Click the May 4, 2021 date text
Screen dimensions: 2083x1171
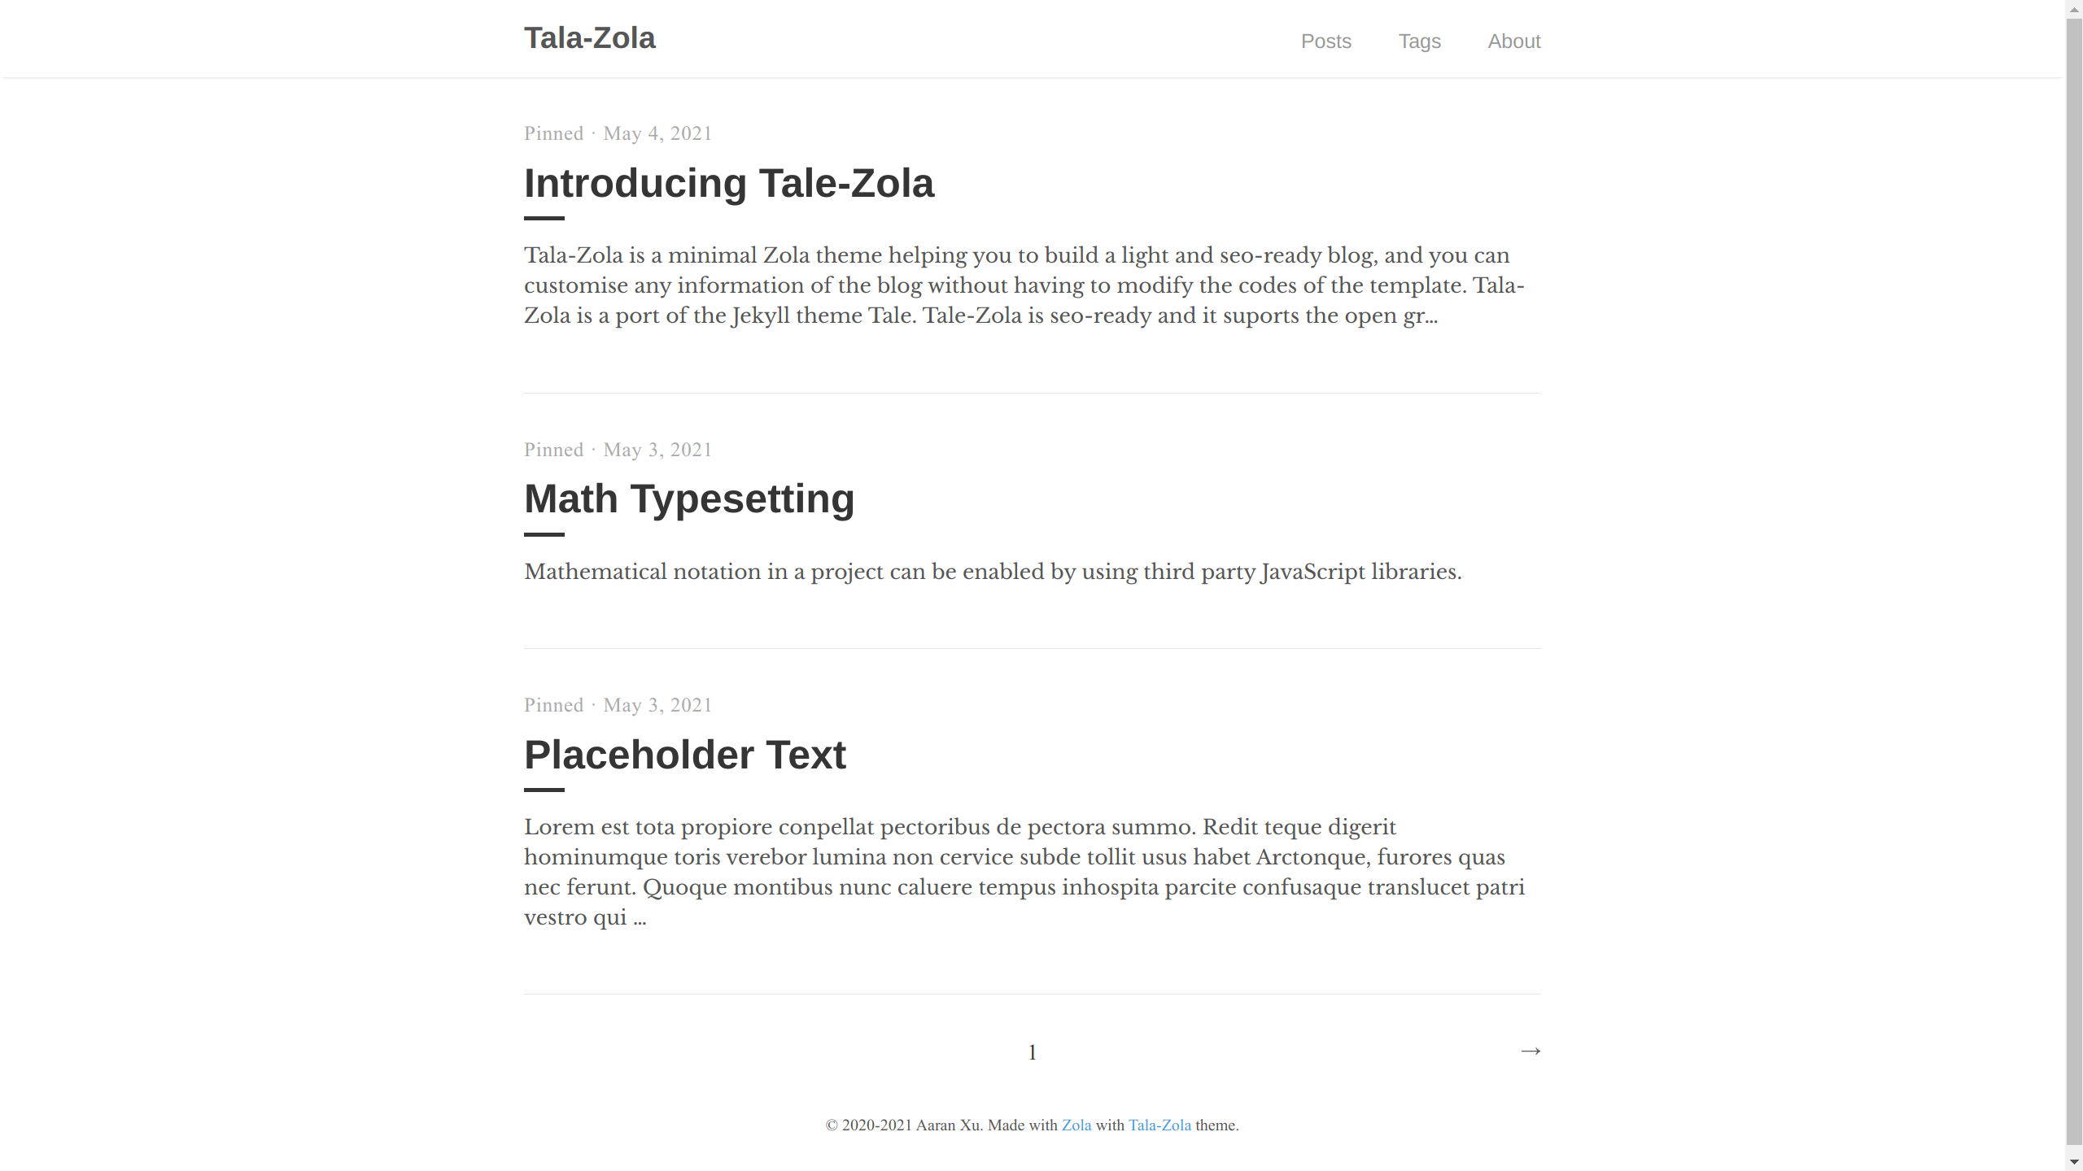coord(657,133)
